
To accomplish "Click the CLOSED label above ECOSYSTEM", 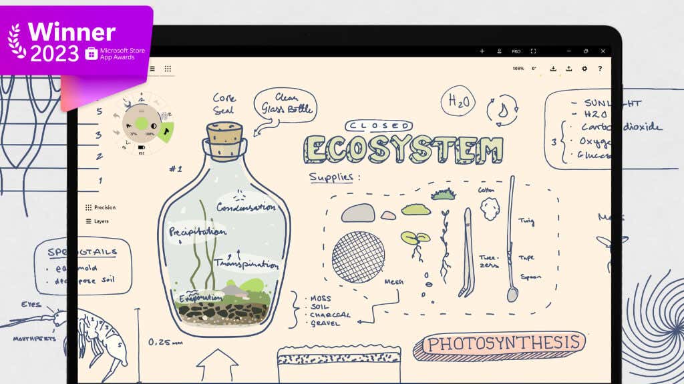I will pyautogui.click(x=379, y=126).
